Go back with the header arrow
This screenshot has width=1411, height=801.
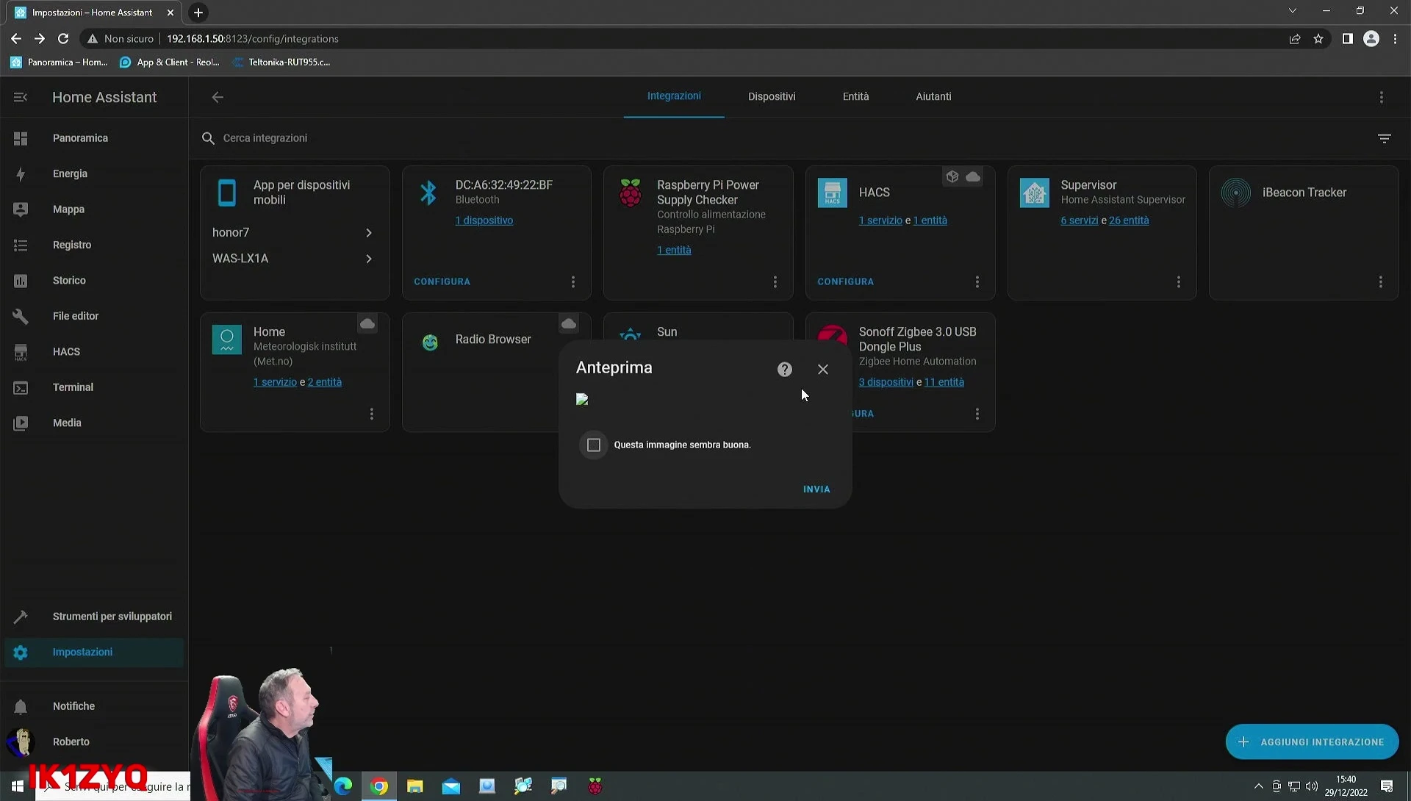(218, 97)
